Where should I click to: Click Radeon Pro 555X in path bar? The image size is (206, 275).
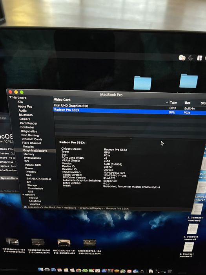(117, 209)
